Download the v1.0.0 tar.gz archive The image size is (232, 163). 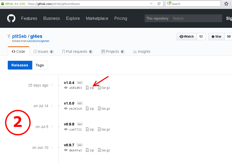(106, 109)
